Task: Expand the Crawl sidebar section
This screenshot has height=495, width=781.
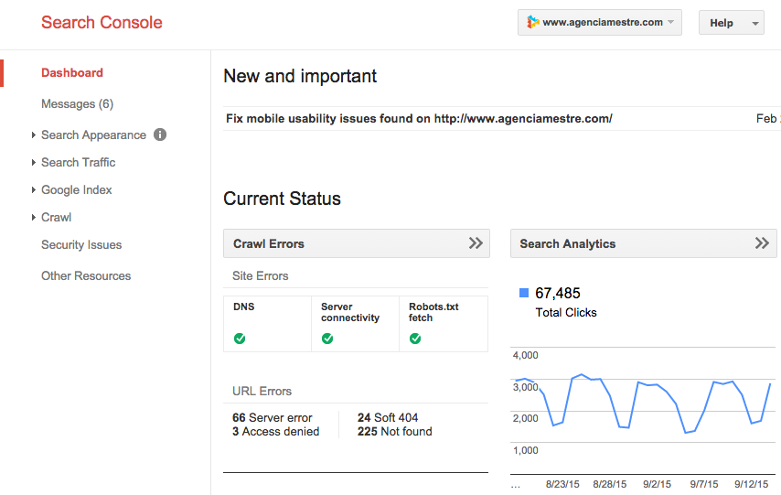Action: pyautogui.click(x=56, y=217)
